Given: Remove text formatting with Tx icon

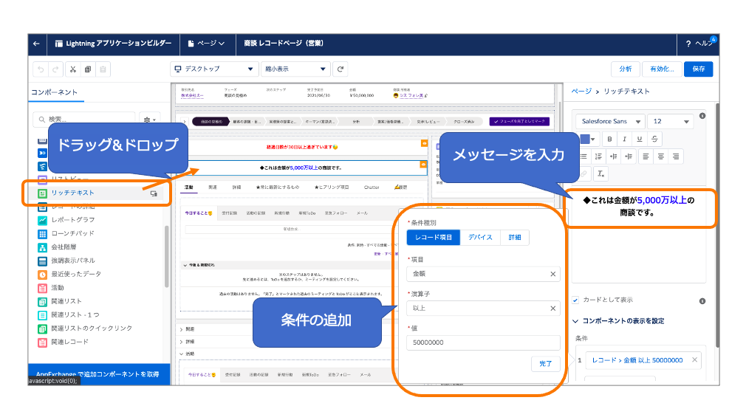Looking at the screenshot, I should point(601,173).
